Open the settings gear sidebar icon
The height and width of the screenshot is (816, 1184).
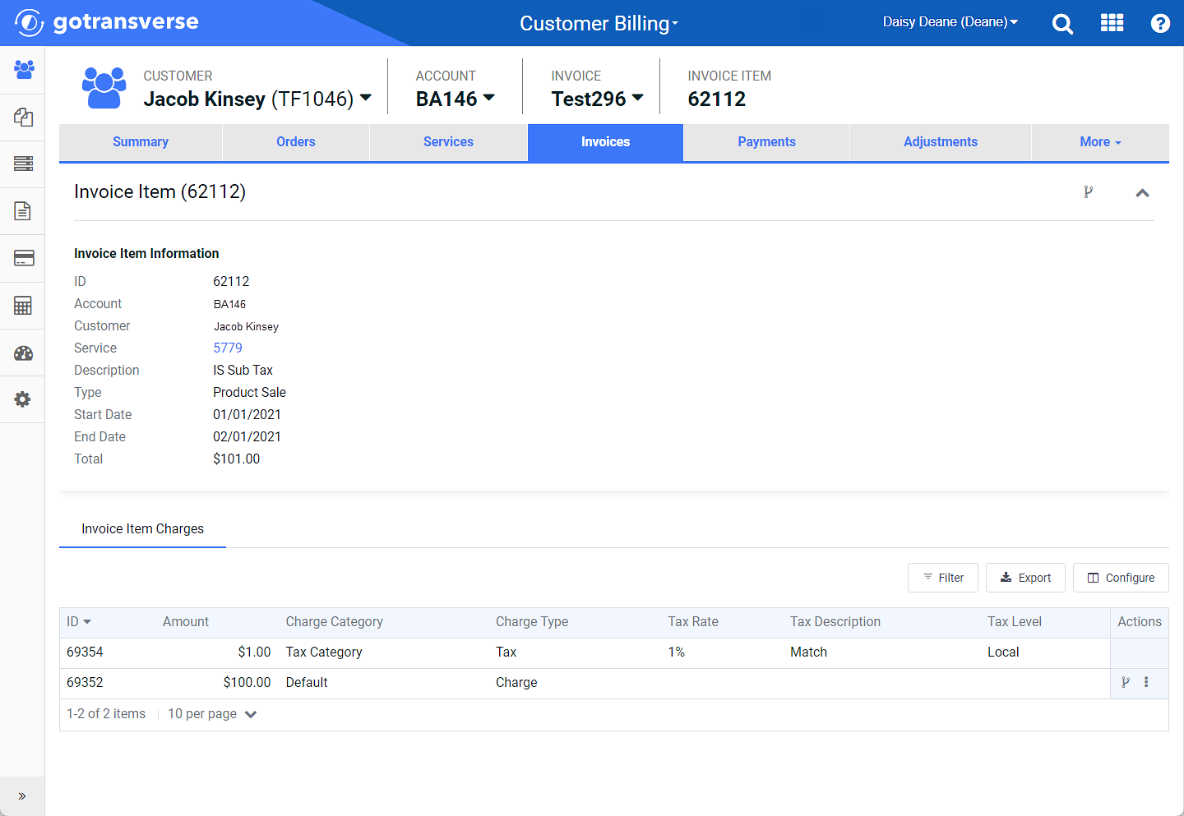pyautogui.click(x=23, y=399)
